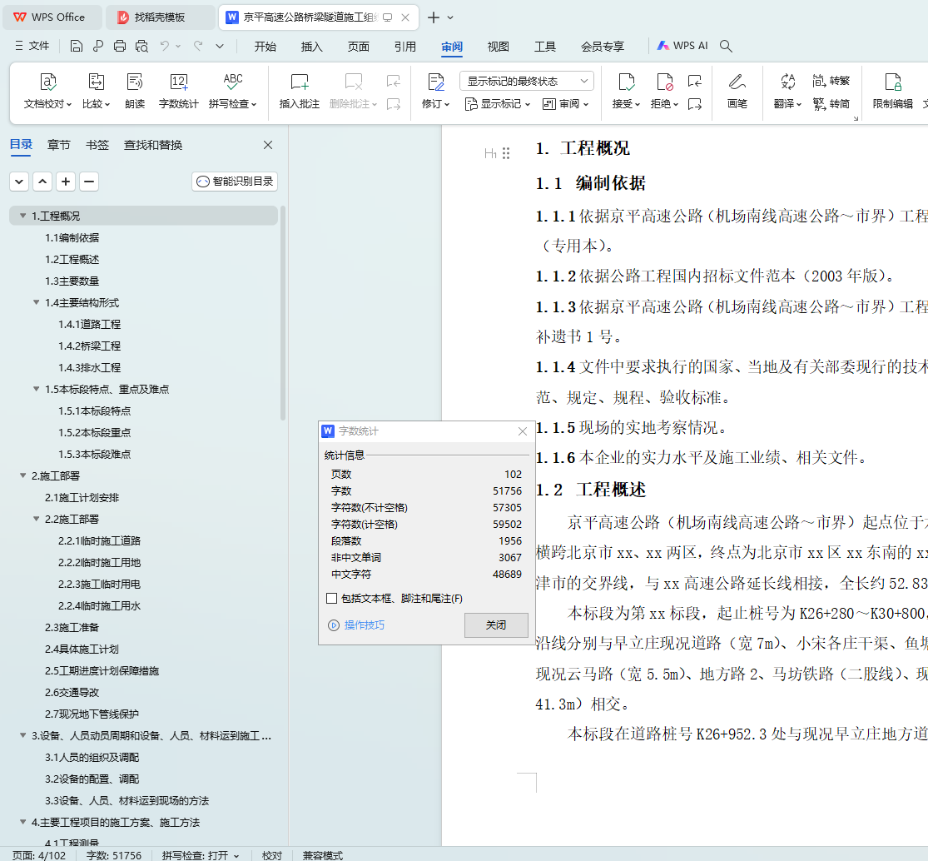The height and width of the screenshot is (861, 928).
Task: Jump to 1.4.2桥梁工程 in outline
Action: coord(89,346)
